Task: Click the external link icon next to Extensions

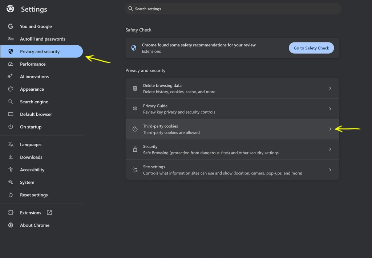Action: pos(49,213)
